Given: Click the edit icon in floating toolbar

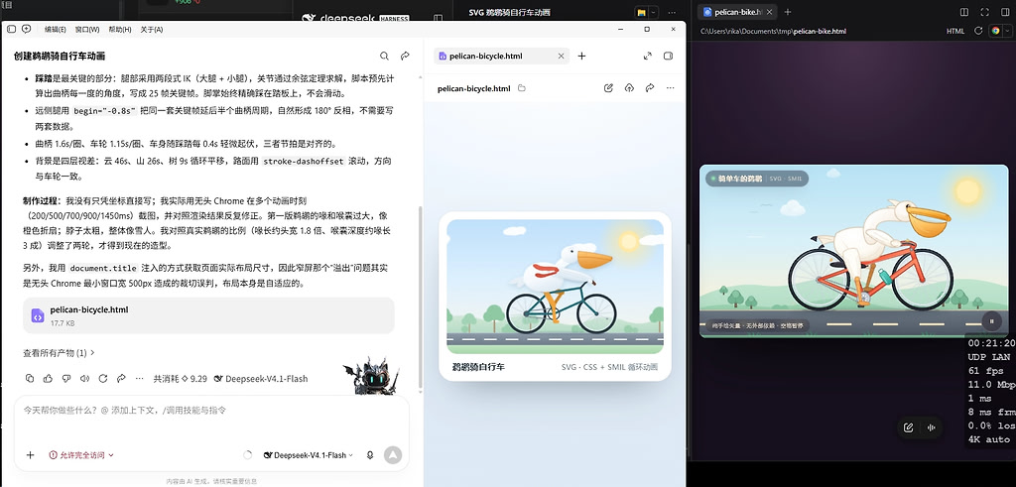Looking at the screenshot, I should (x=909, y=427).
